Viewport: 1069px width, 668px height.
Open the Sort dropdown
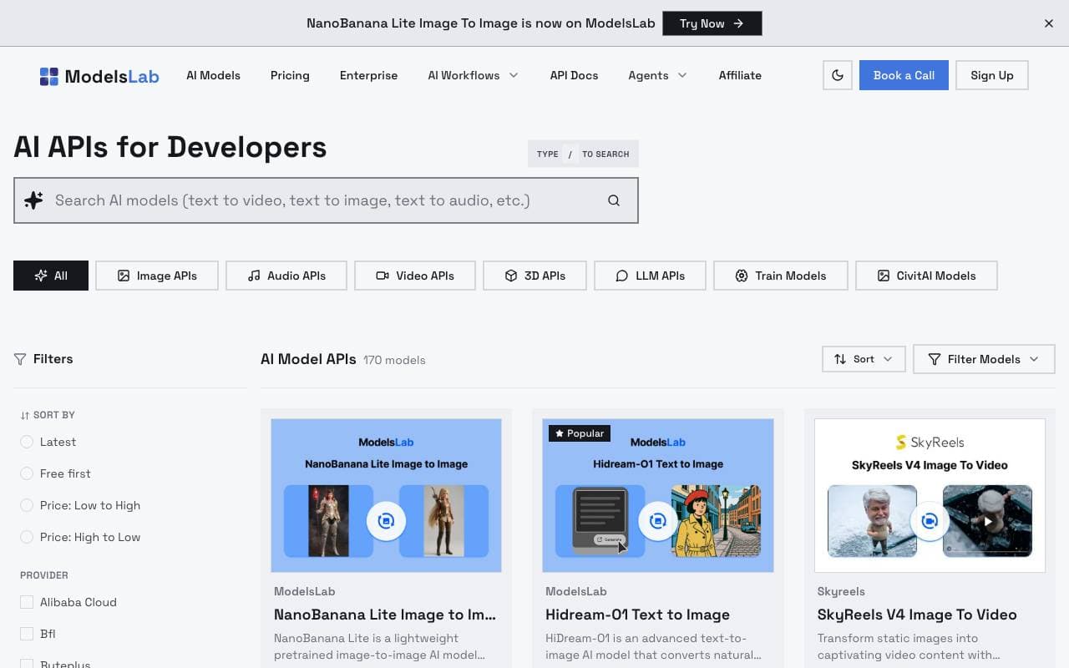pos(864,359)
